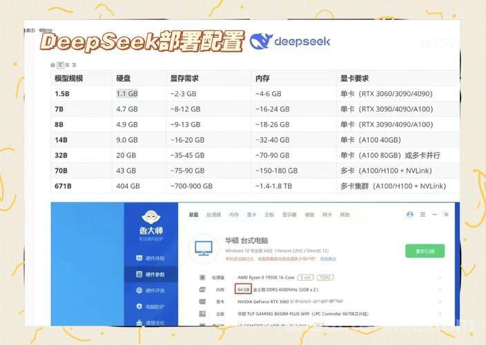The width and height of the screenshot is (486, 345).
Task: Click the 内存 column header in table
Action: point(262,79)
